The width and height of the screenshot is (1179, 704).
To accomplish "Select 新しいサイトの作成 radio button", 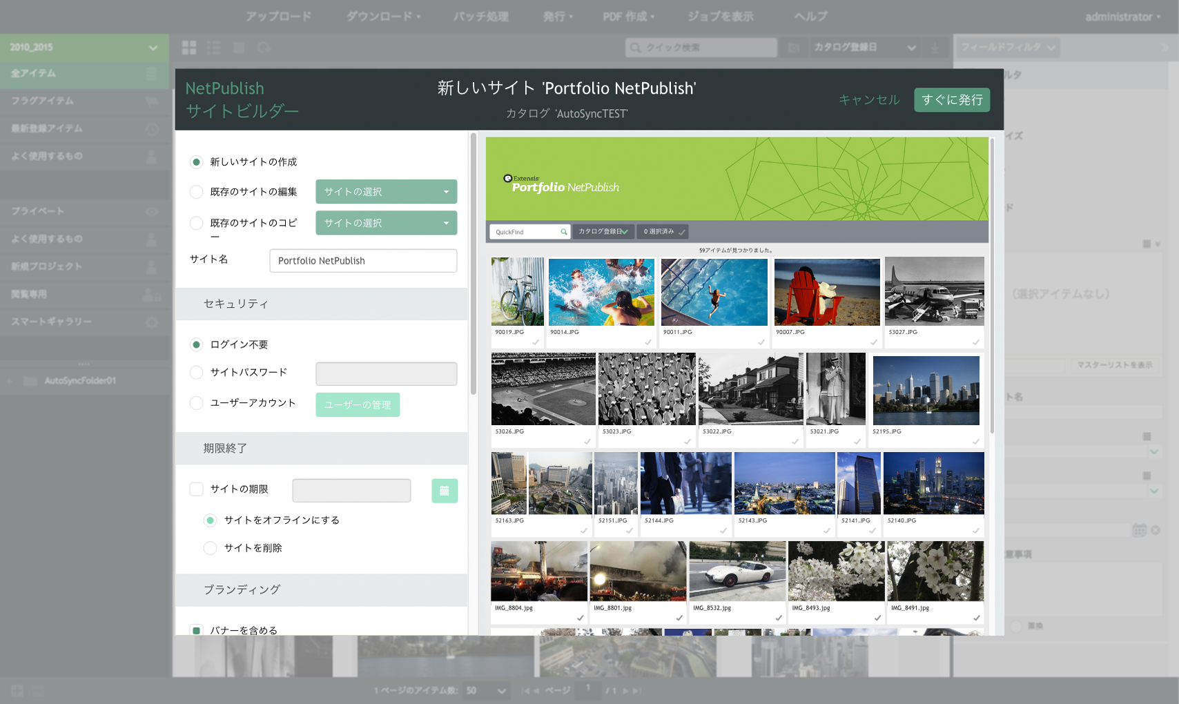I will click(x=197, y=162).
